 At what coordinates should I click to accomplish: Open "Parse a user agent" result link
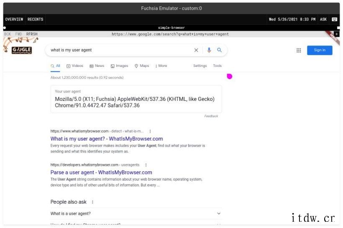pos(101,172)
